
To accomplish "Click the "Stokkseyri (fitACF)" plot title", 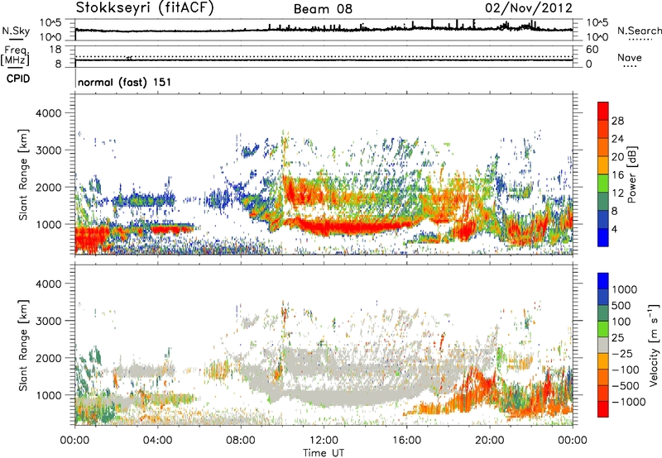I will [145, 8].
